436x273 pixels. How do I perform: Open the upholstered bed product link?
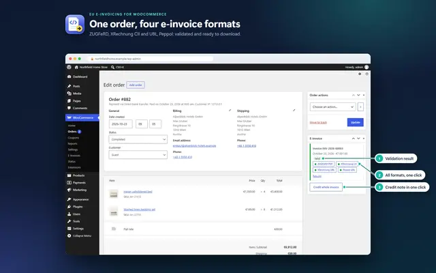pos(138,192)
